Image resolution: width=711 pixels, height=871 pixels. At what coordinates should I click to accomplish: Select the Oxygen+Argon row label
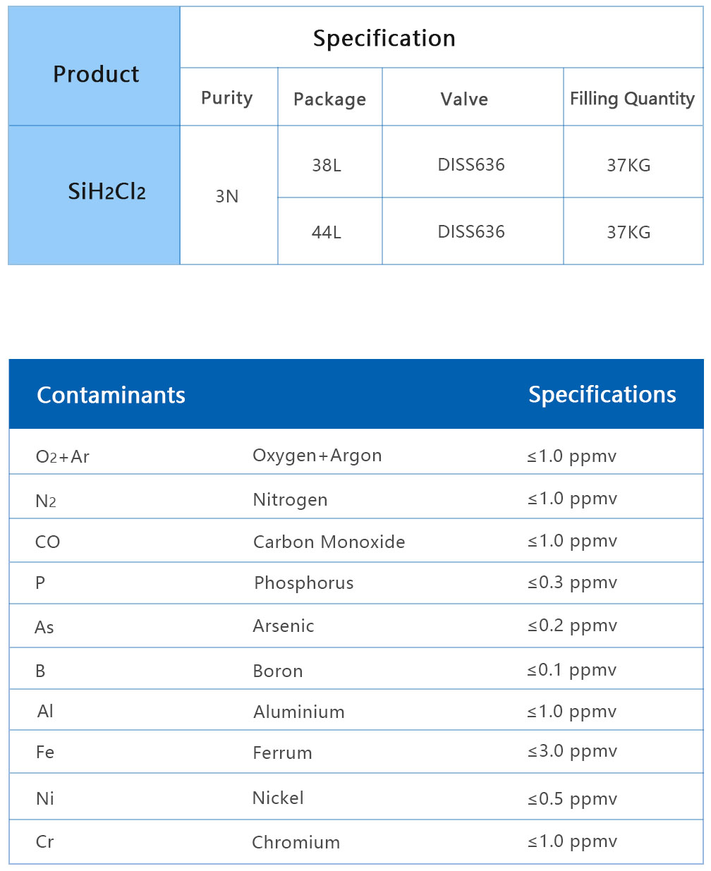317,456
